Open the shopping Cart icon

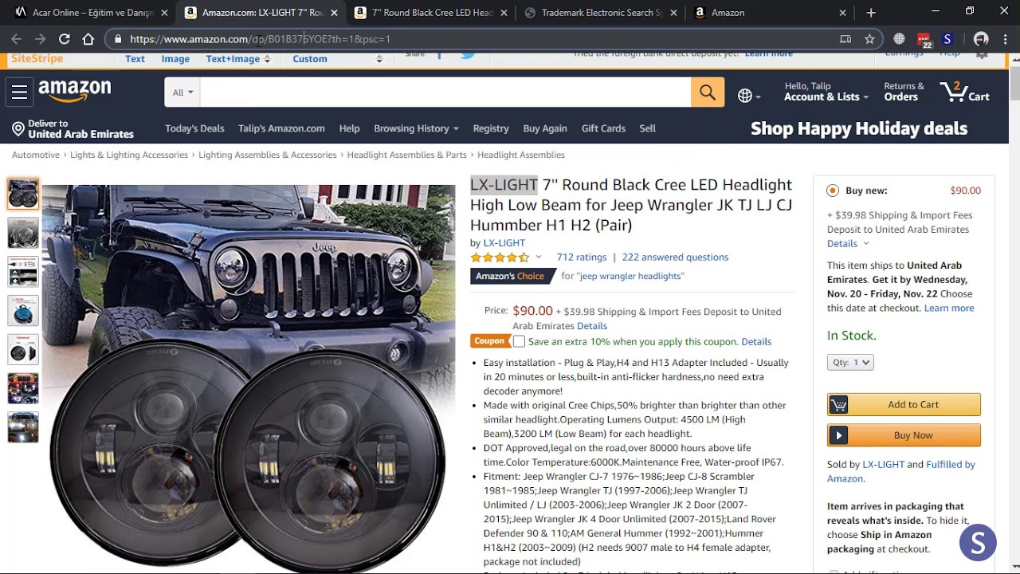(964, 92)
